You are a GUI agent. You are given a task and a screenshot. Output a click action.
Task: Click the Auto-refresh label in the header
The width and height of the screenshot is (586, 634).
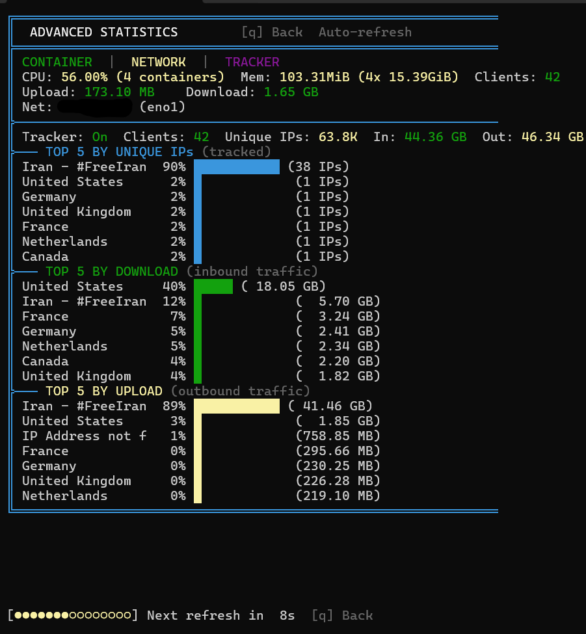[x=365, y=32]
